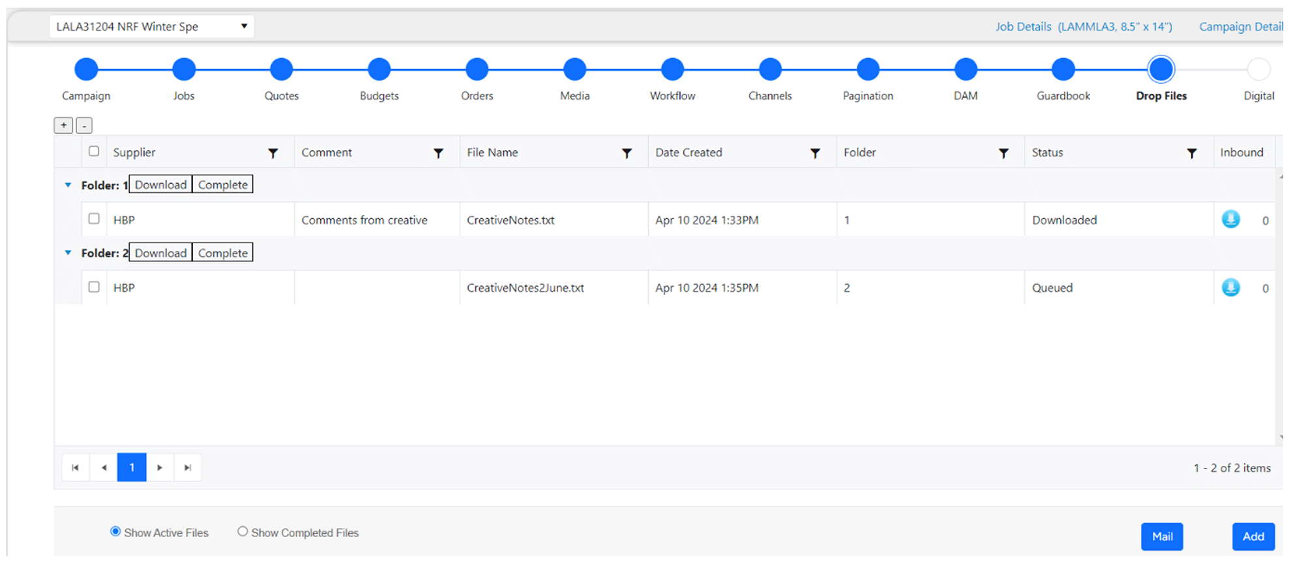Check the CreativeNotes.txt row checkbox
Image resolution: width=1291 pixels, height=563 pixels.
point(94,219)
